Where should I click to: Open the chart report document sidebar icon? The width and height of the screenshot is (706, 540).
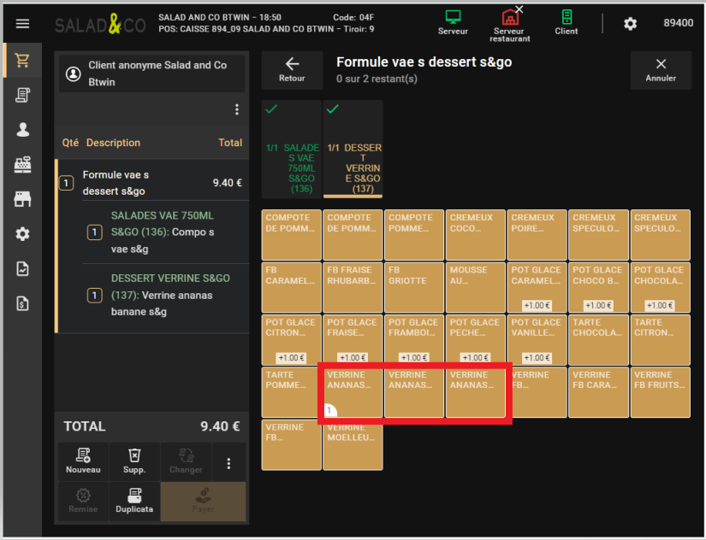coord(22,269)
